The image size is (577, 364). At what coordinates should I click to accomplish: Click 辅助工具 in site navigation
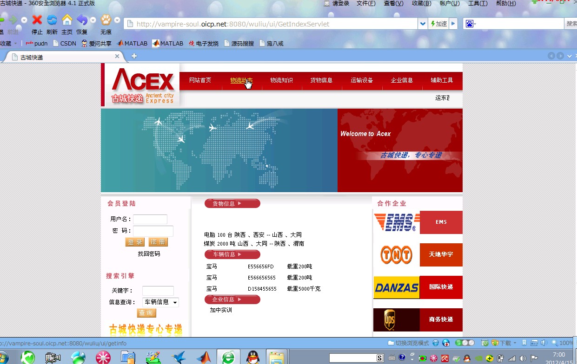[x=442, y=80]
